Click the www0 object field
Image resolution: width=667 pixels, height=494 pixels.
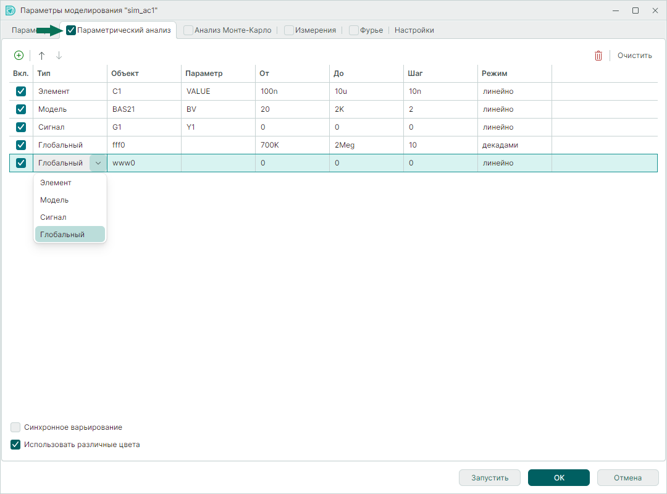click(x=143, y=163)
